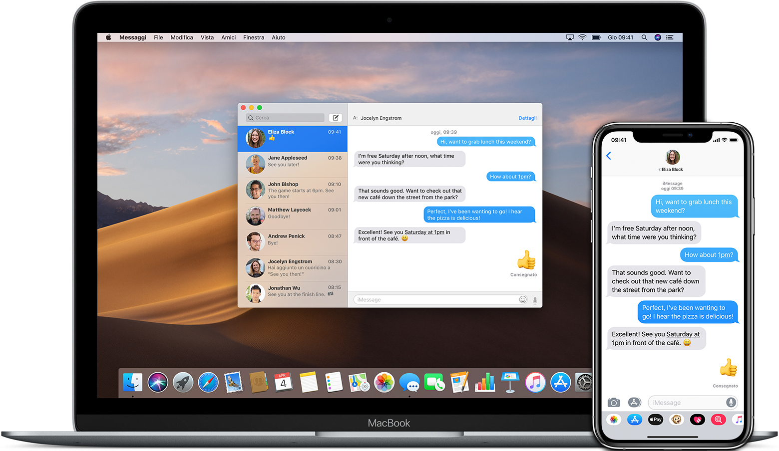Open the camera icon in iPhone Messages
Viewport: 779px width, 451px height.
pyautogui.click(x=613, y=402)
